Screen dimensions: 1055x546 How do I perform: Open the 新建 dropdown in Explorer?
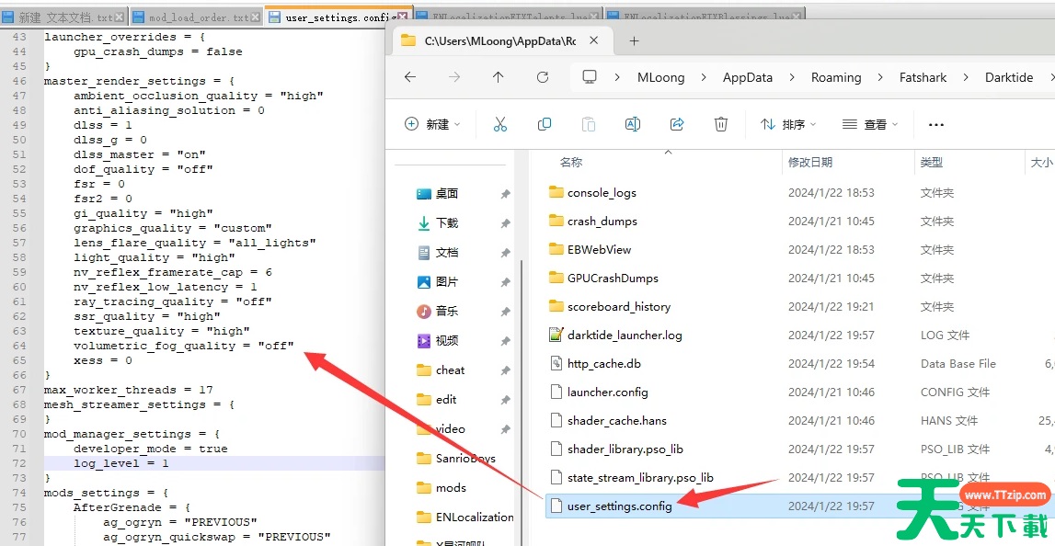[x=432, y=124]
